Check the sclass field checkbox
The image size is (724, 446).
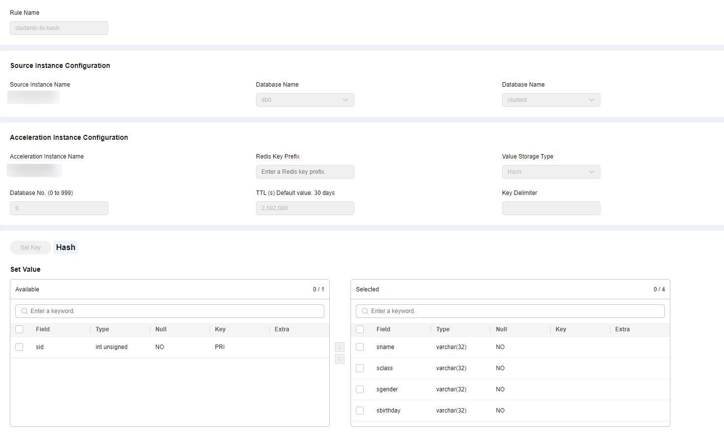click(x=360, y=368)
